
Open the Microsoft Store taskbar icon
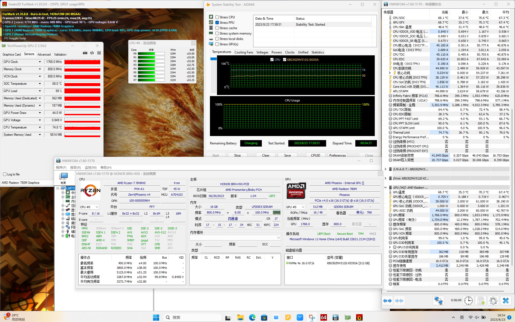(264, 317)
